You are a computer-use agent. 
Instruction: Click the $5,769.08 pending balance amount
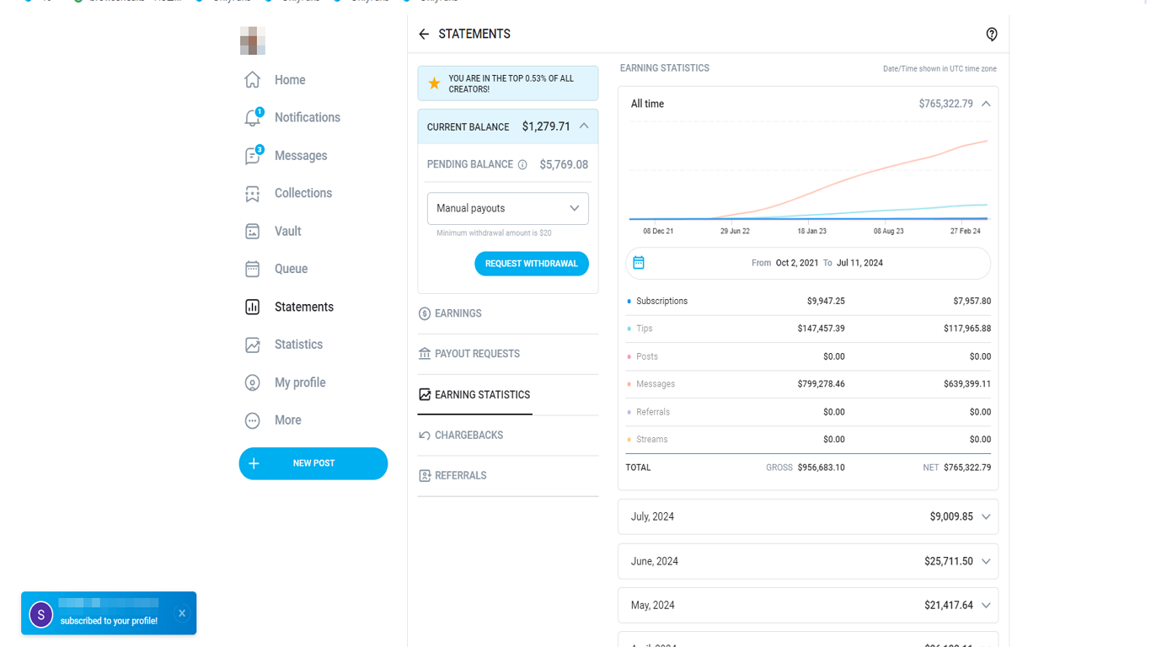click(564, 165)
